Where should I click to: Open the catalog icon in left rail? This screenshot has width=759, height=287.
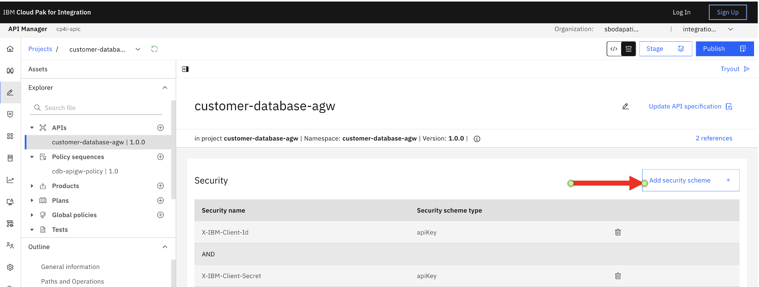[10, 158]
